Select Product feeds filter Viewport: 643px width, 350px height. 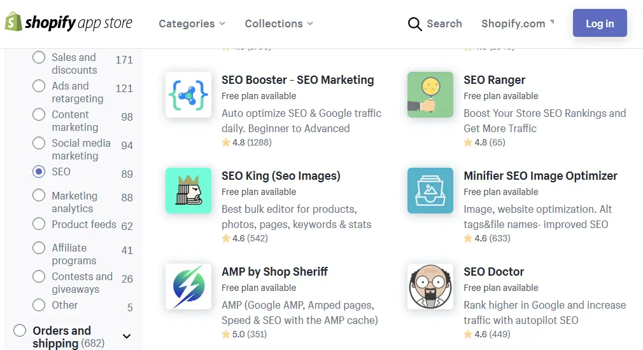click(x=39, y=224)
